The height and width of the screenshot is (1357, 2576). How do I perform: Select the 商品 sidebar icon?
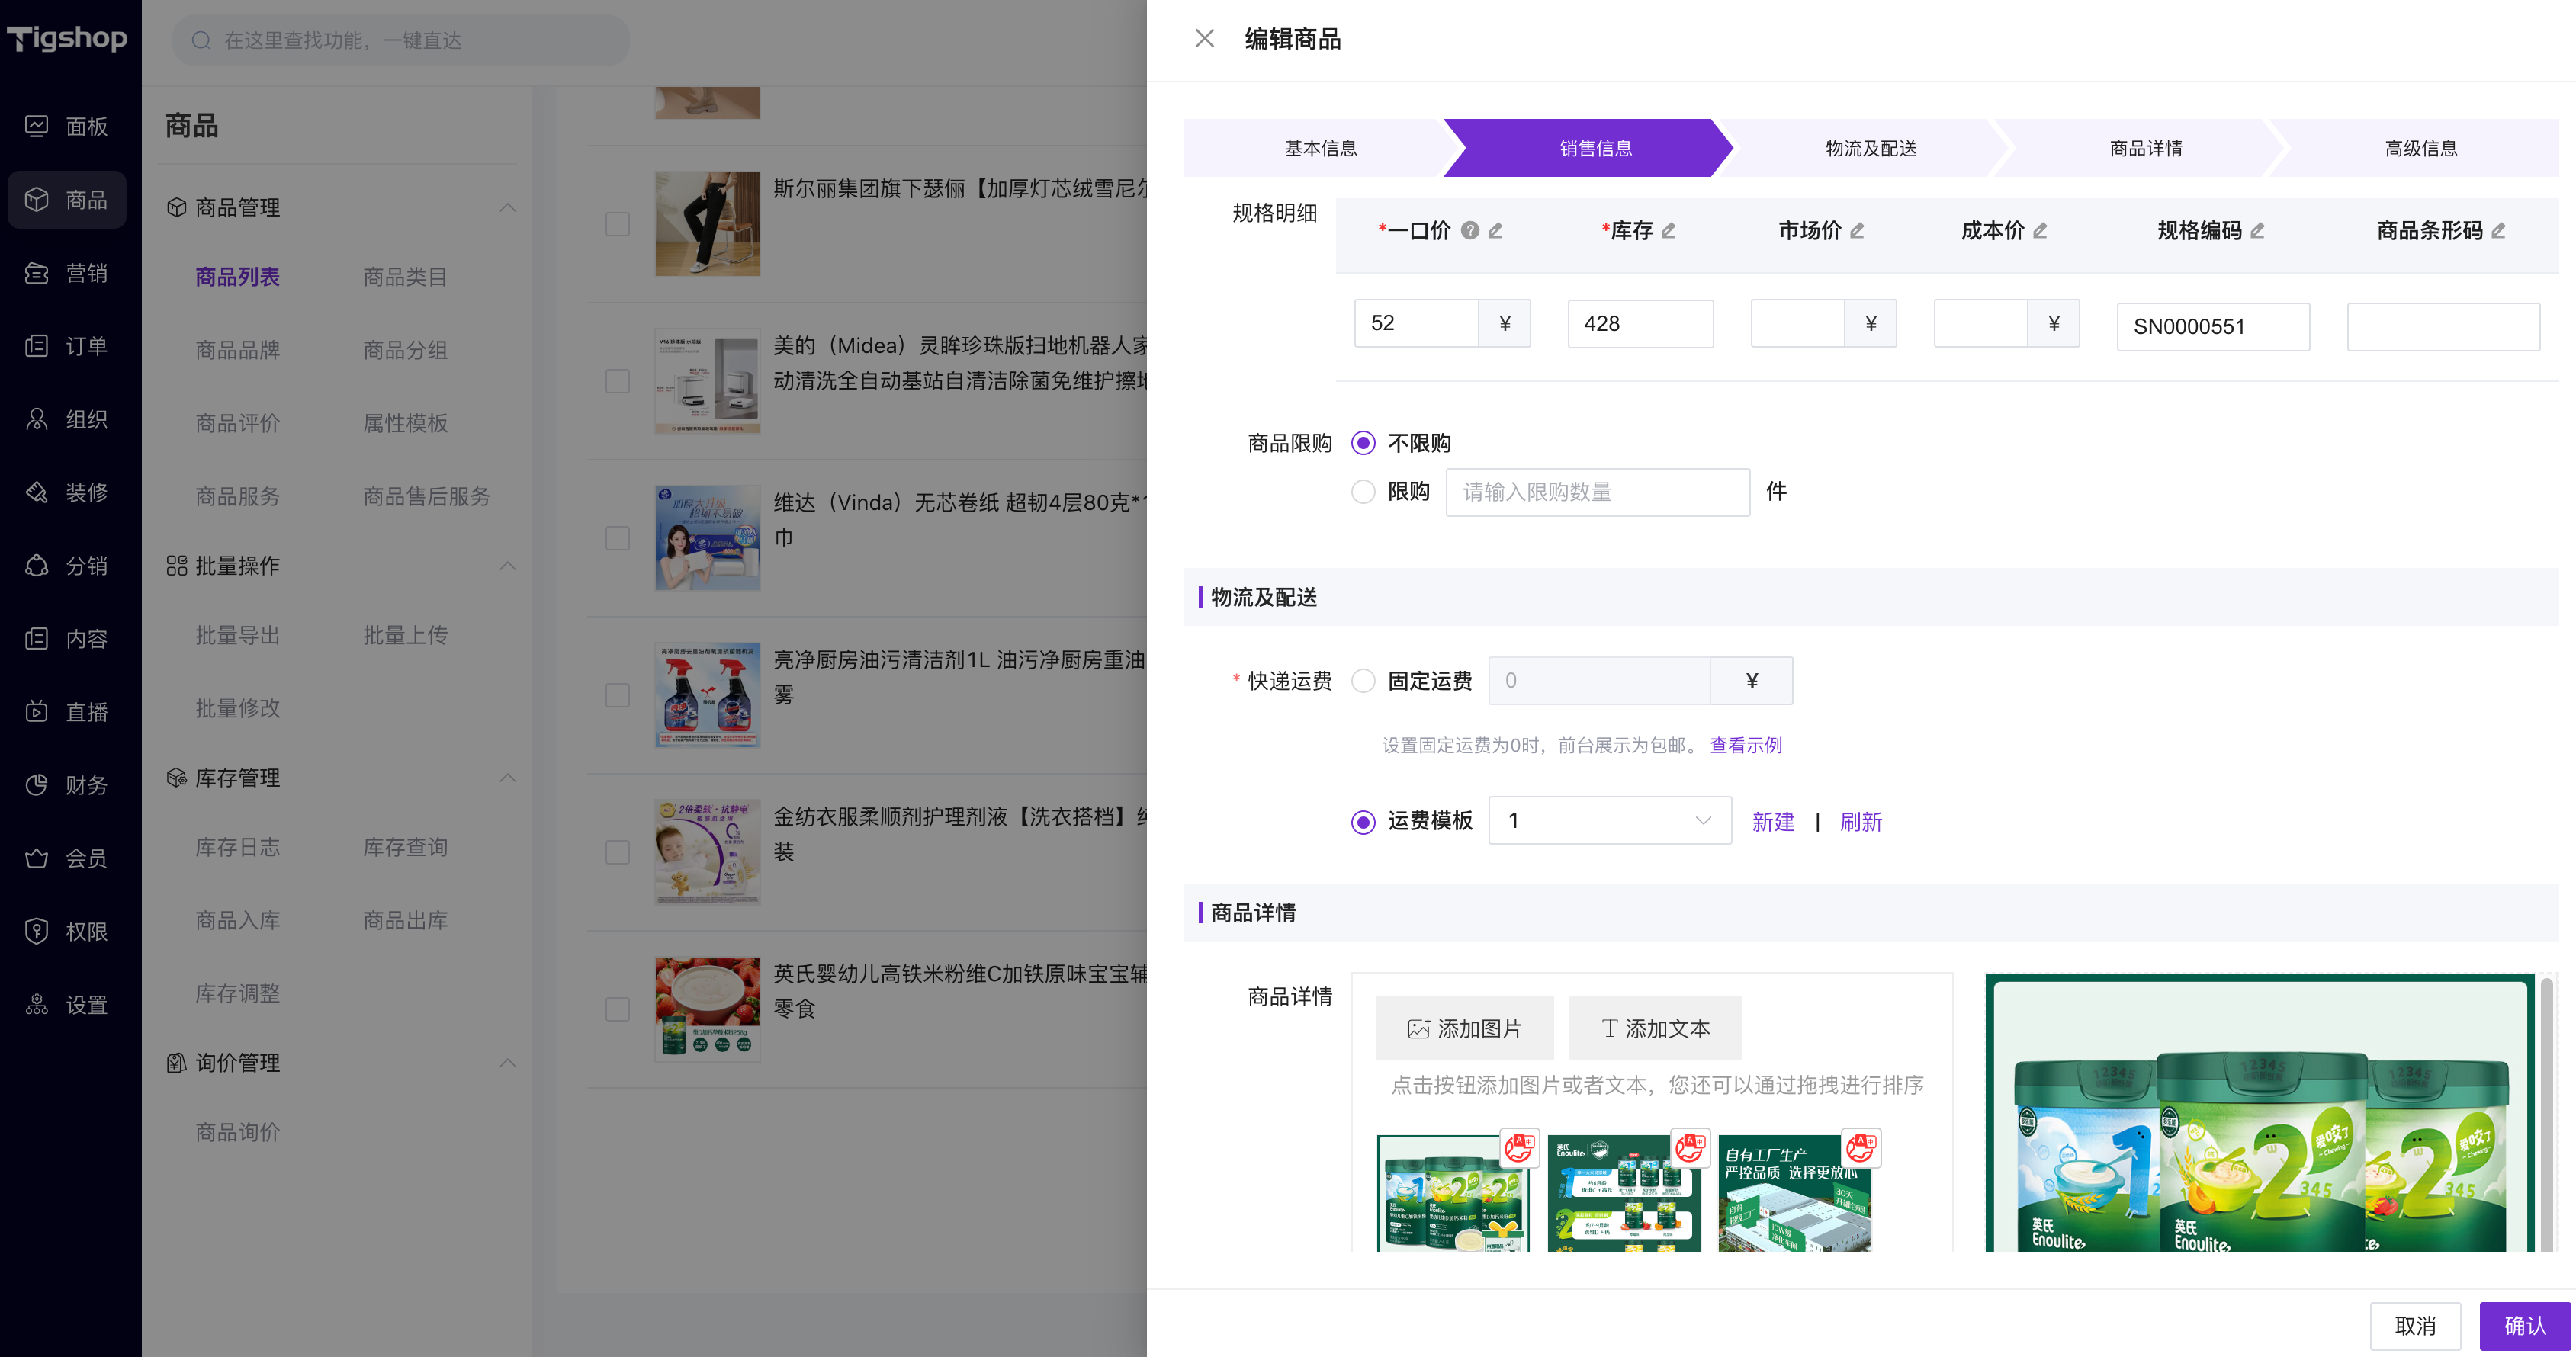(x=37, y=199)
